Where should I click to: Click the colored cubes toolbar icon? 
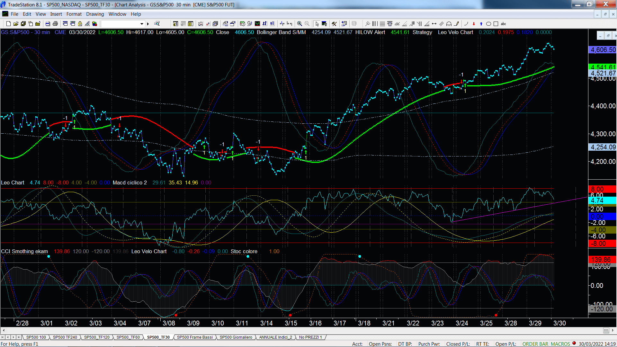pos(94,24)
